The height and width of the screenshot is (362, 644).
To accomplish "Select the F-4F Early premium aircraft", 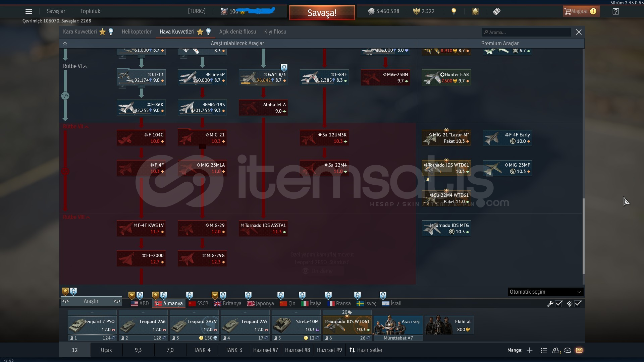I will (507, 138).
